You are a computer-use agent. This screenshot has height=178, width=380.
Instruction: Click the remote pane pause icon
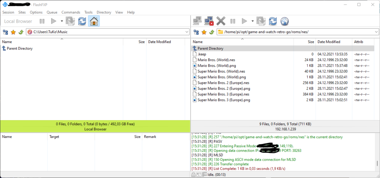tap(233, 21)
